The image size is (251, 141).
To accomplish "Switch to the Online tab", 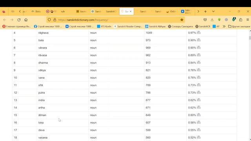I will [171, 11].
